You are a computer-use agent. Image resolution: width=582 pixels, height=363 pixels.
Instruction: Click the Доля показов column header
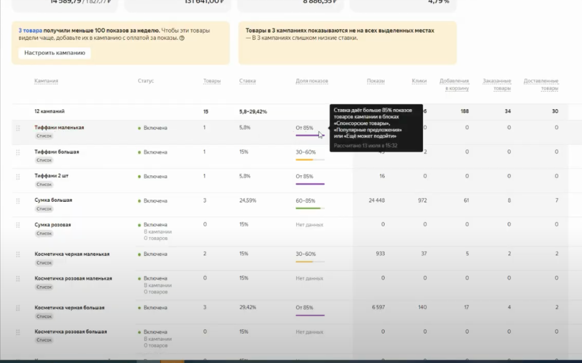[x=312, y=81]
